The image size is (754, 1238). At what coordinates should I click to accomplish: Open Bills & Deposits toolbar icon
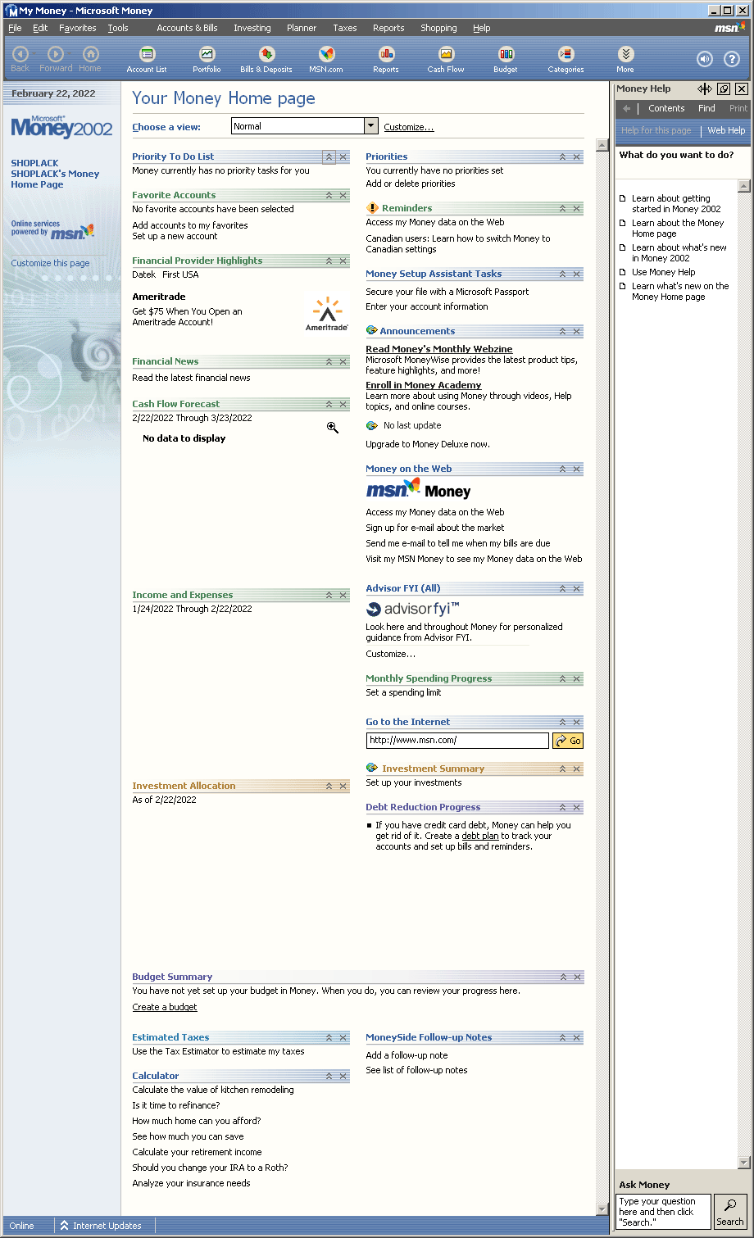[x=266, y=60]
